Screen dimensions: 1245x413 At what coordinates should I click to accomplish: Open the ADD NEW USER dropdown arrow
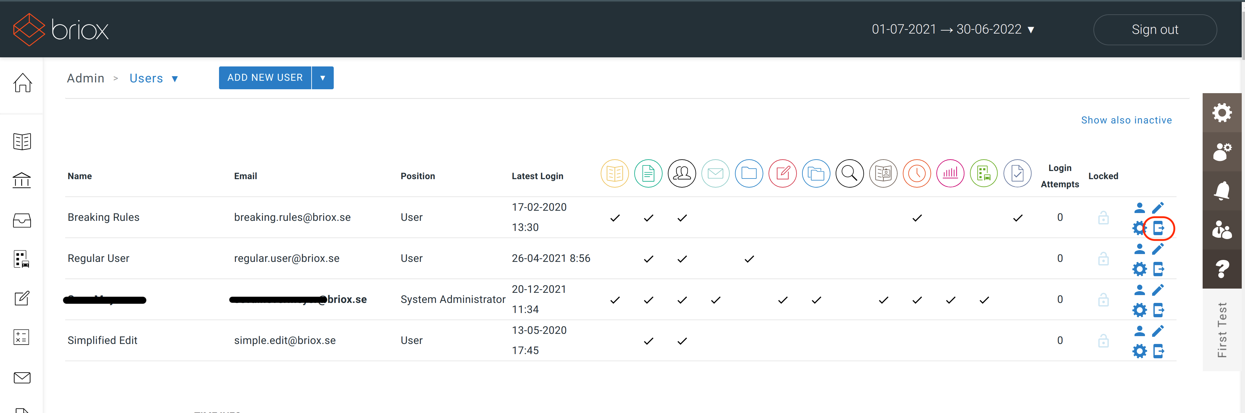322,77
